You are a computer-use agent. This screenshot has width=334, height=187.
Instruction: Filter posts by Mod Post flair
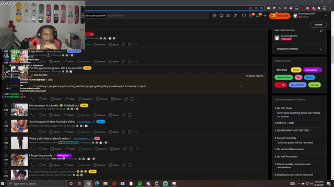(282, 70)
